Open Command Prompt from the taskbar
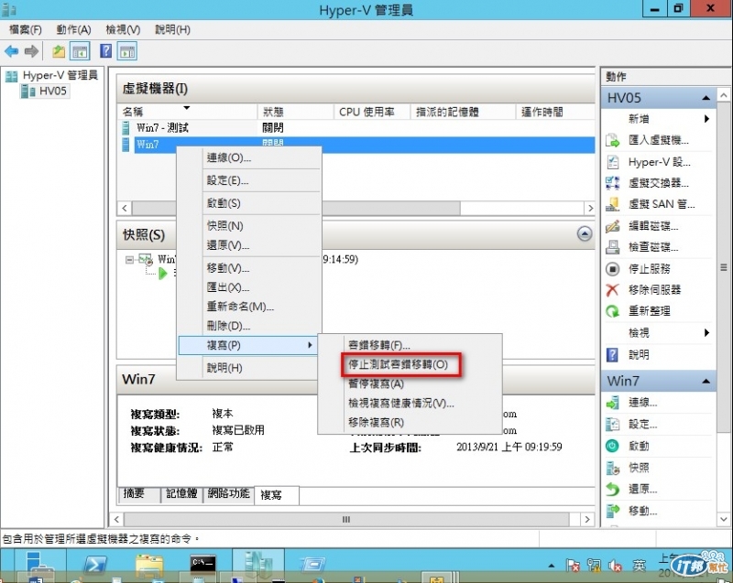Screen dimensions: 733x583 coord(203,565)
